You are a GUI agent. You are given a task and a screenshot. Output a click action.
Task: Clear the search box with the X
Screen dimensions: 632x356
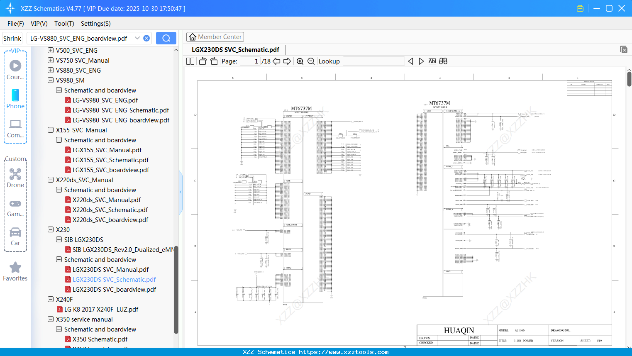pyautogui.click(x=146, y=38)
